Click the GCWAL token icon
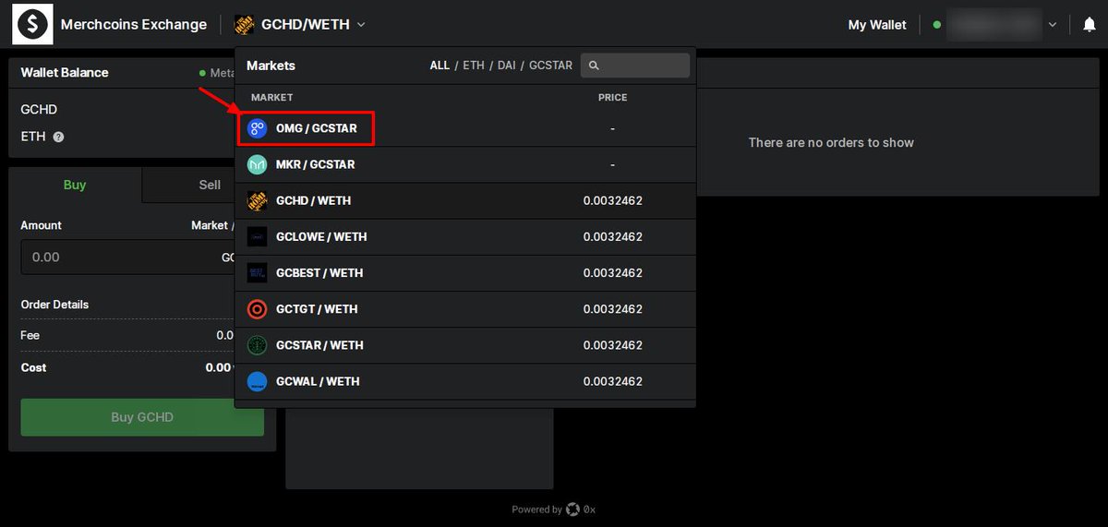The height and width of the screenshot is (527, 1108). (x=258, y=381)
